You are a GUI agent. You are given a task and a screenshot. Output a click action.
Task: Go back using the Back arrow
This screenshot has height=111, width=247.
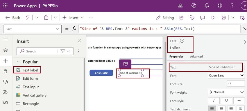12,18
